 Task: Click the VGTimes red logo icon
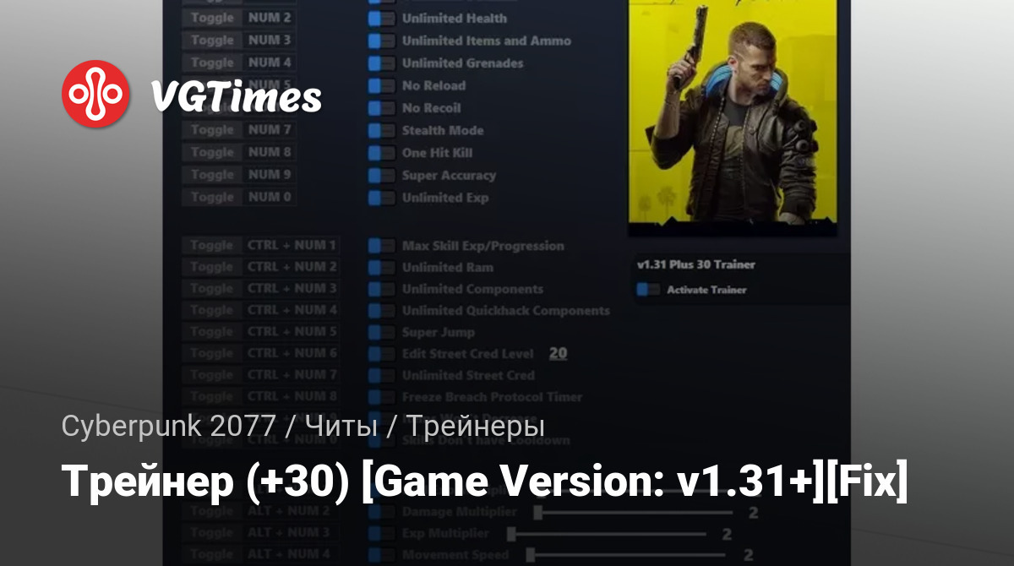point(95,95)
